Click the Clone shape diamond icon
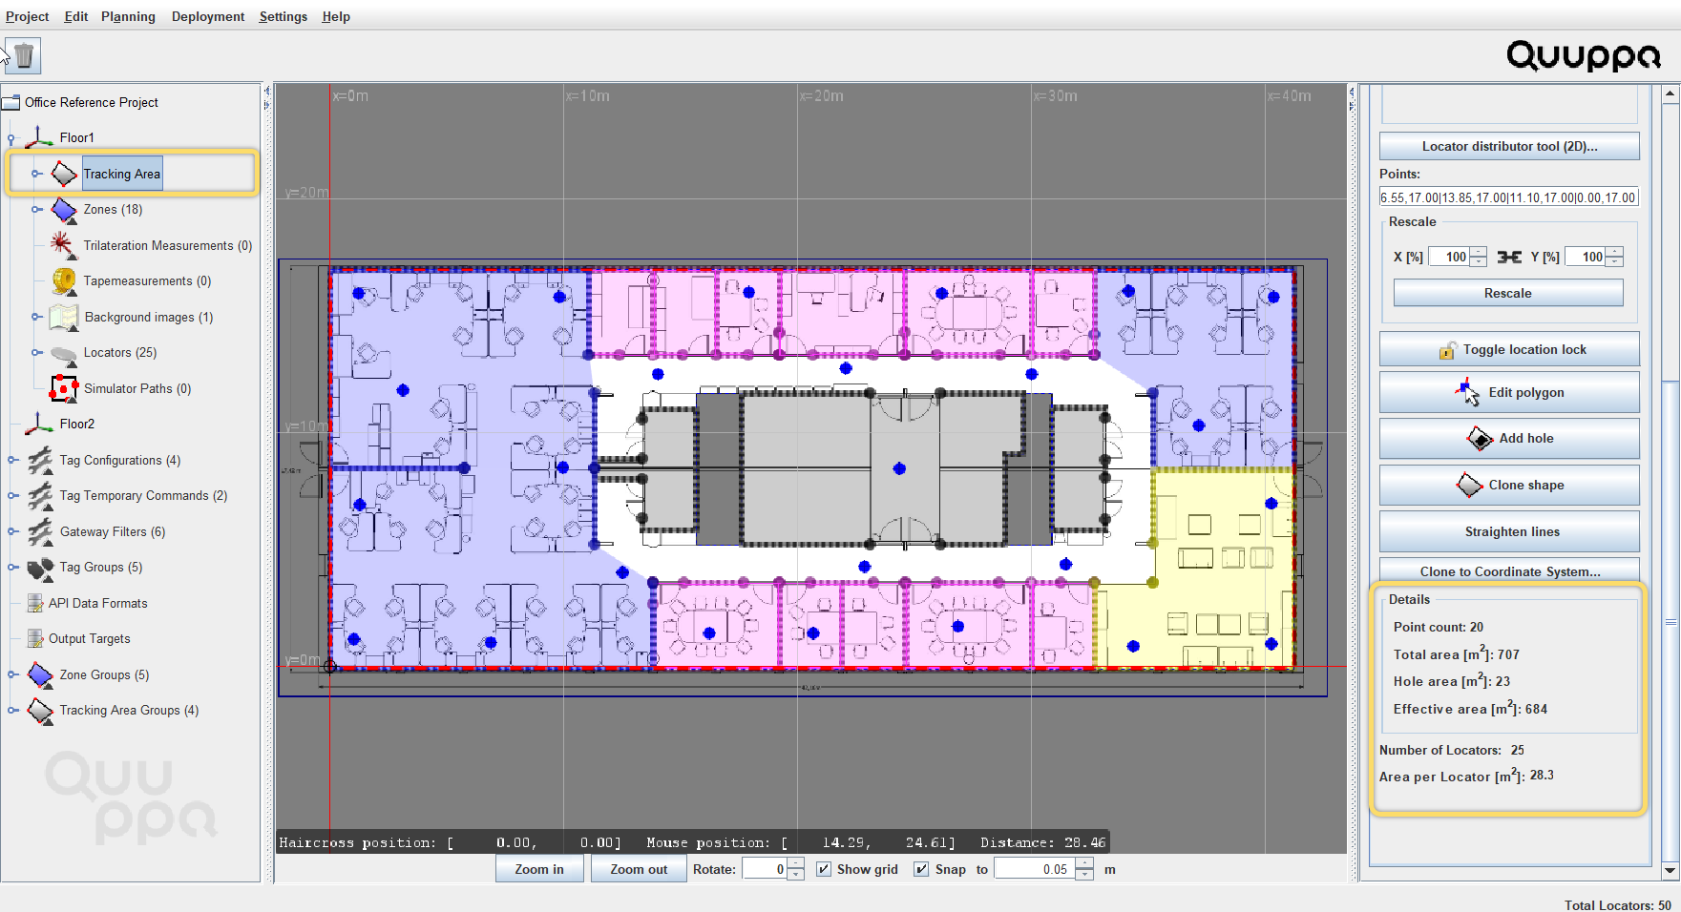 [1469, 485]
